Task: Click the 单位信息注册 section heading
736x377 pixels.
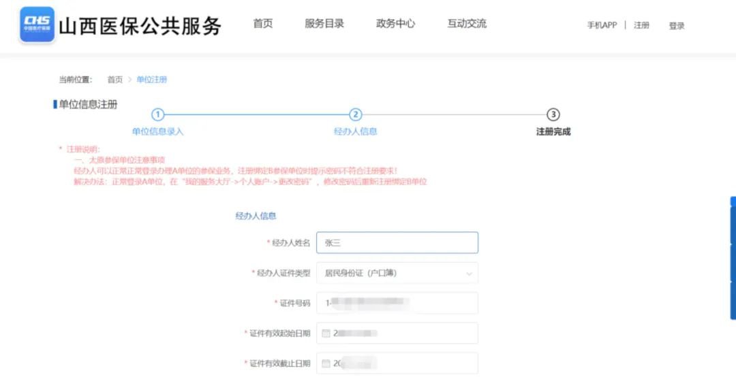Action: coord(88,105)
